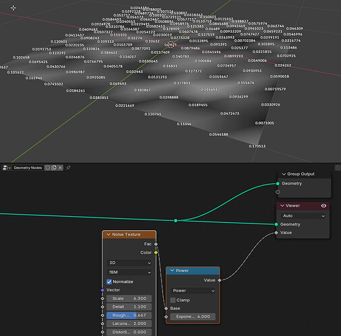Click the Geometry Nodes name field

point(28,168)
